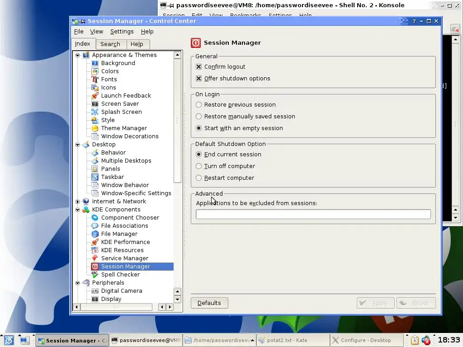463x347 pixels.
Task: Open KDE K menu in panel
Action: [x=9, y=340]
